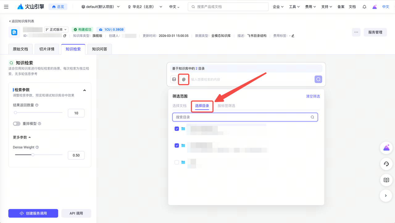Adjust the Dense Weight slider
This screenshot has height=223, width=395.
click(x=33, y=155)
